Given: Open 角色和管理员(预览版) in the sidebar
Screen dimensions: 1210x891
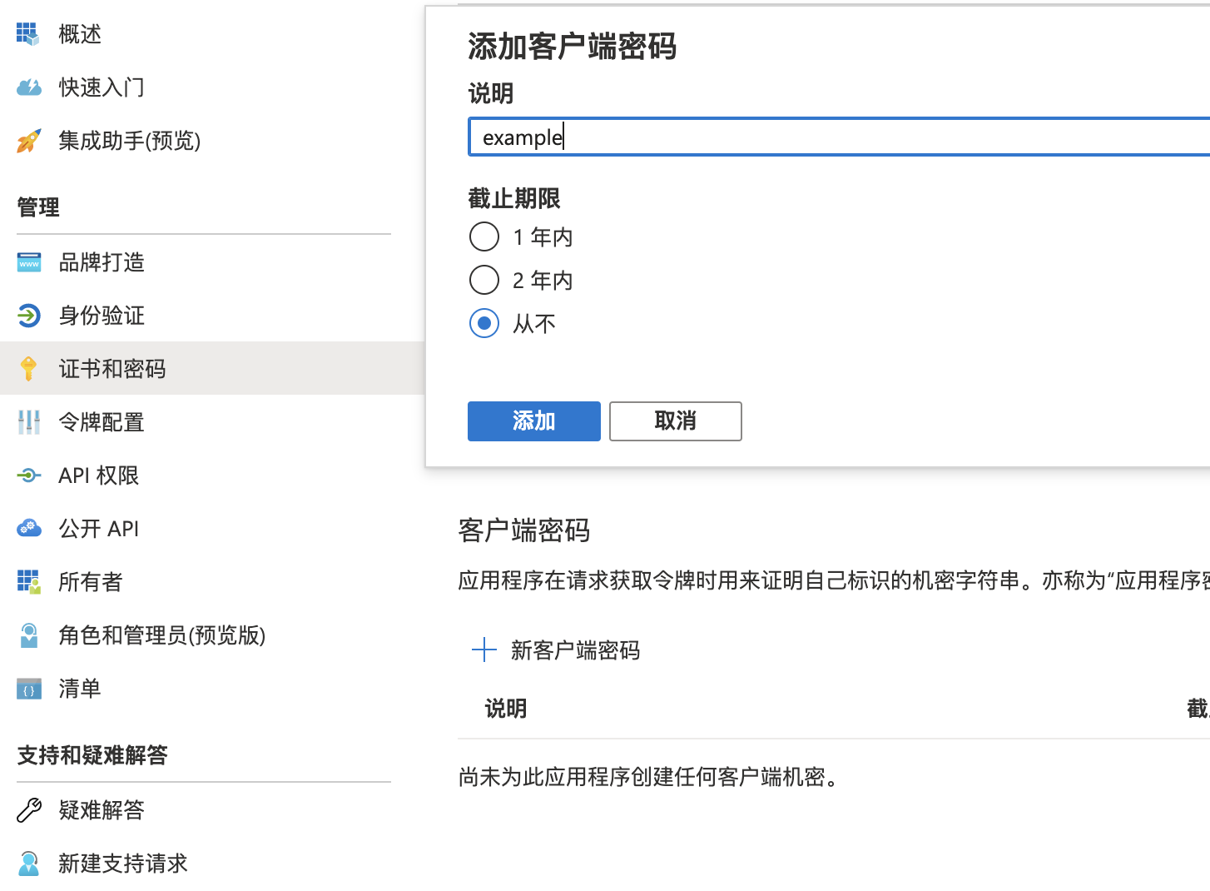Looking at the screenshot, I should coord(161,635).
